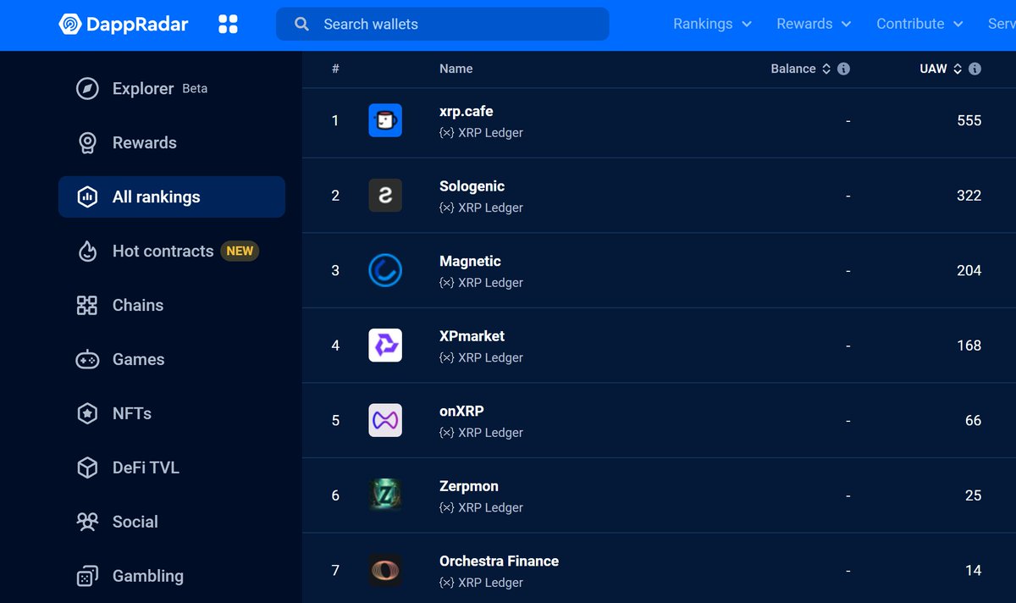Click the XPmarket dapp logo
Image resolution: width=1016 pixels, height=603 pixels.
point(385,346)
